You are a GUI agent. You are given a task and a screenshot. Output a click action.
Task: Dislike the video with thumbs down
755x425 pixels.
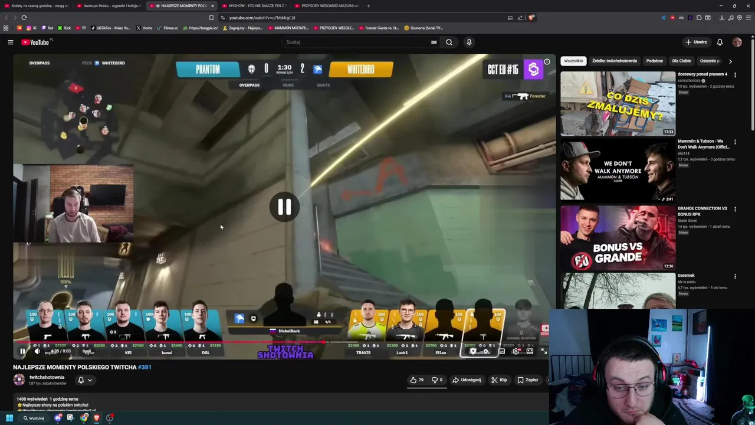[x=437, y=380]
